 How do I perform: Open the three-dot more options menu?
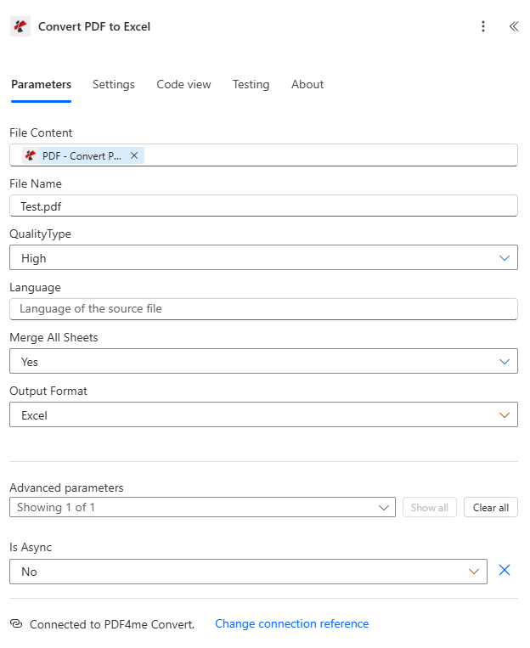483,26
